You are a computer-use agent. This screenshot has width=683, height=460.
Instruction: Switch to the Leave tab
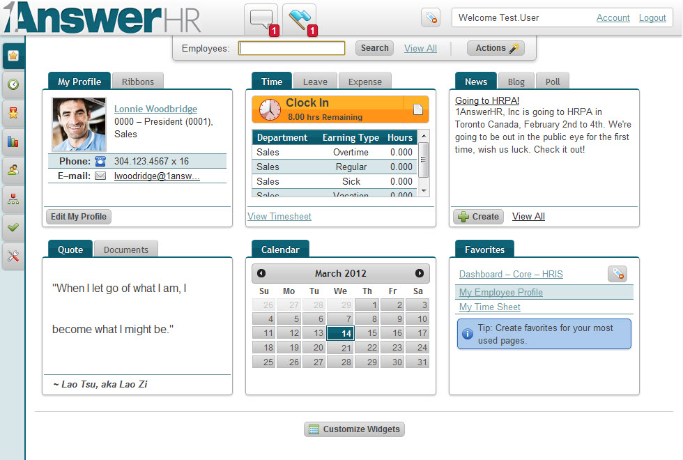(x=315, y=82)
